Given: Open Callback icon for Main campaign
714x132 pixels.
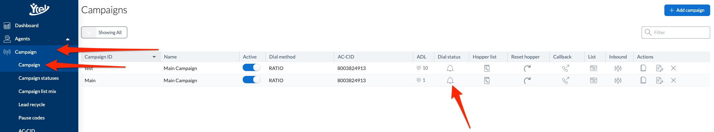Looking at the screenshot, I should coord(565,80).
